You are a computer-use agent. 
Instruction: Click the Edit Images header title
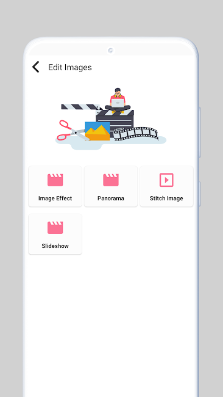coord(70,67)
